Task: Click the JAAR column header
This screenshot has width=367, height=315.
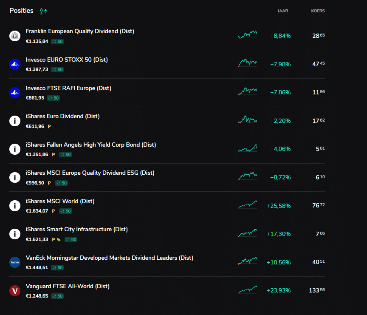Action: (x=283, y=11)
